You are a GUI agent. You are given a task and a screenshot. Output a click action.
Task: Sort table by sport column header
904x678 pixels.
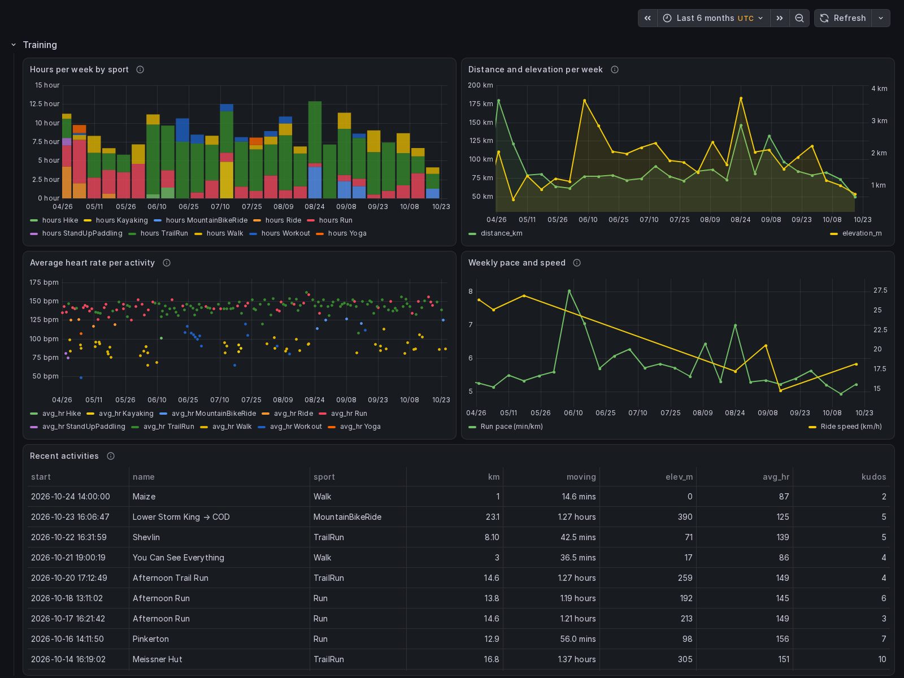(324, 477)
